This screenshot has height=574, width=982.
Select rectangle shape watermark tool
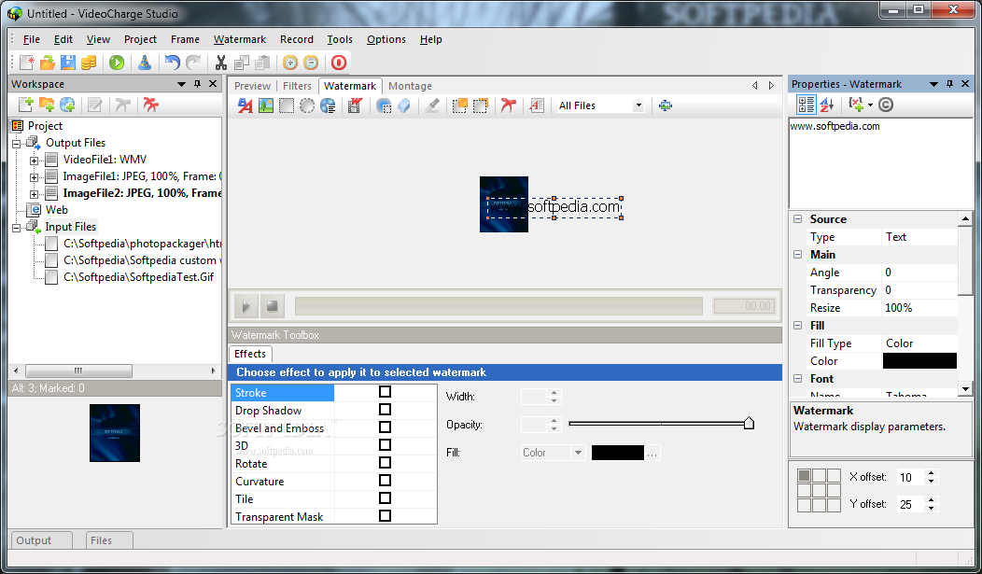point(287,105)
